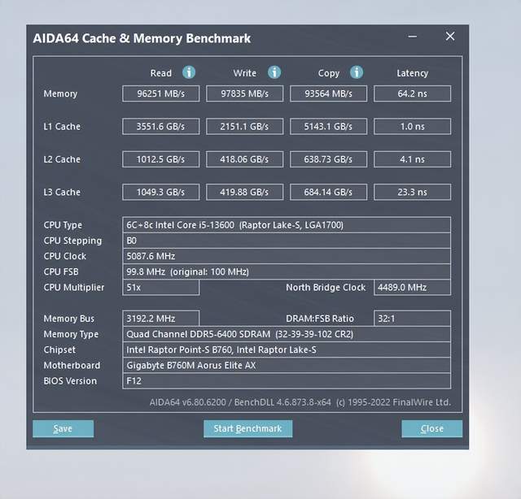Click the Chipset field Intel Raptor Point-S B760

coord(287,349)
